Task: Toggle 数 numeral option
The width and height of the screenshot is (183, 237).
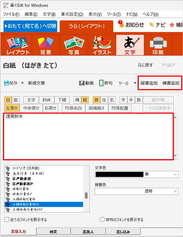Action: pyautogui.click(x=139, y=100)
